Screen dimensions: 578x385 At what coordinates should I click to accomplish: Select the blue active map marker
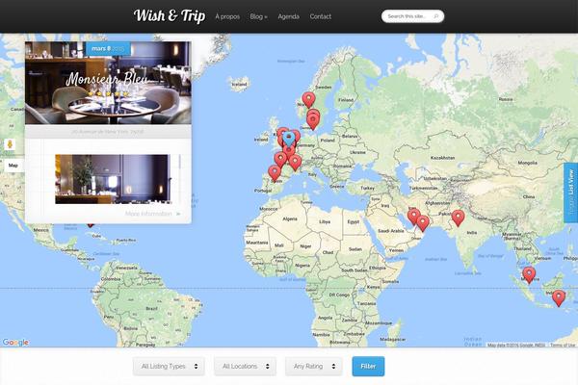tap(289, 140)
